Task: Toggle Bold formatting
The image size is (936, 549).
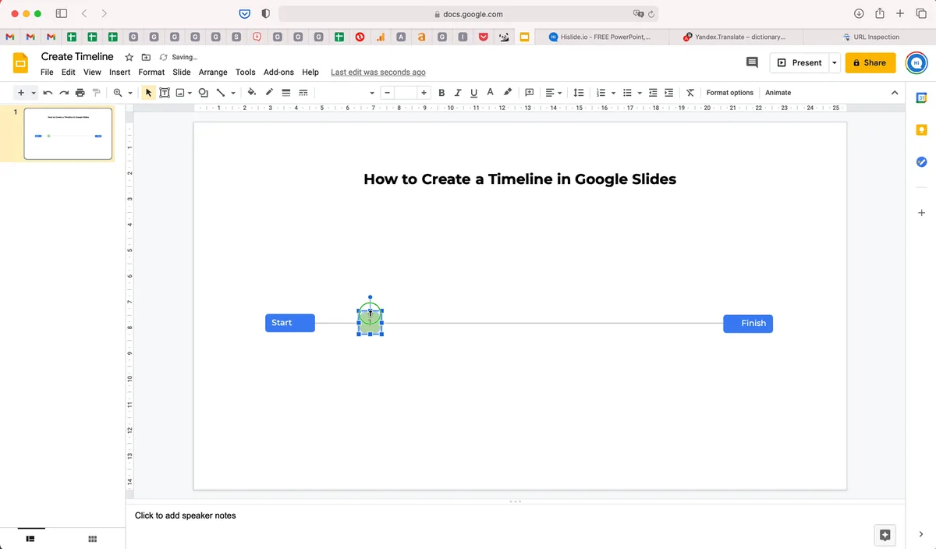Action: [441, 93]
